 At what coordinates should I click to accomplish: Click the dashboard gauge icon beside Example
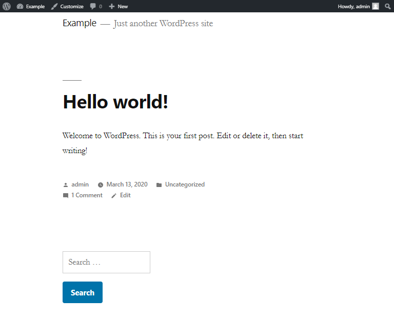click(x=20, y=6)
